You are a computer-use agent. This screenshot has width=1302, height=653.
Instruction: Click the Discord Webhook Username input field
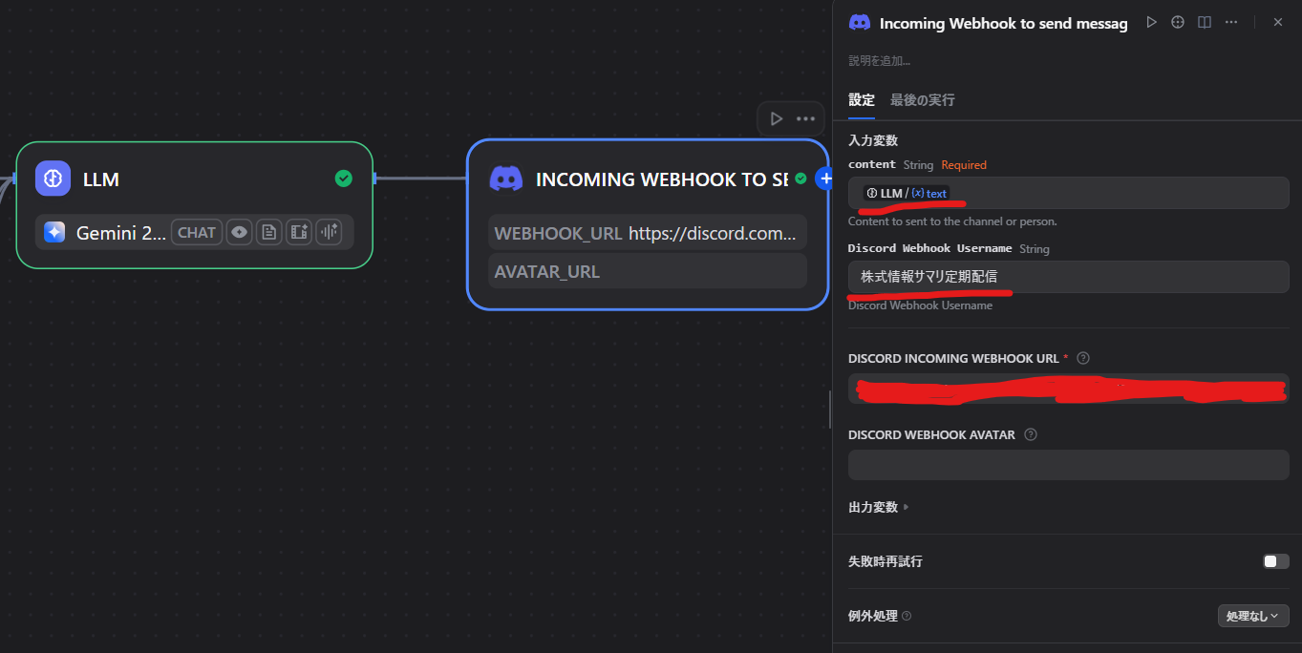click(x=1069, y=277)
